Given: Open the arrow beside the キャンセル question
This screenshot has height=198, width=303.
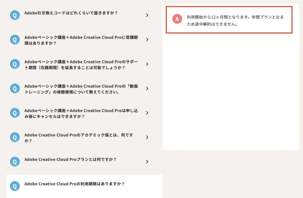Looking at the screenshot, I should [147, 113].
